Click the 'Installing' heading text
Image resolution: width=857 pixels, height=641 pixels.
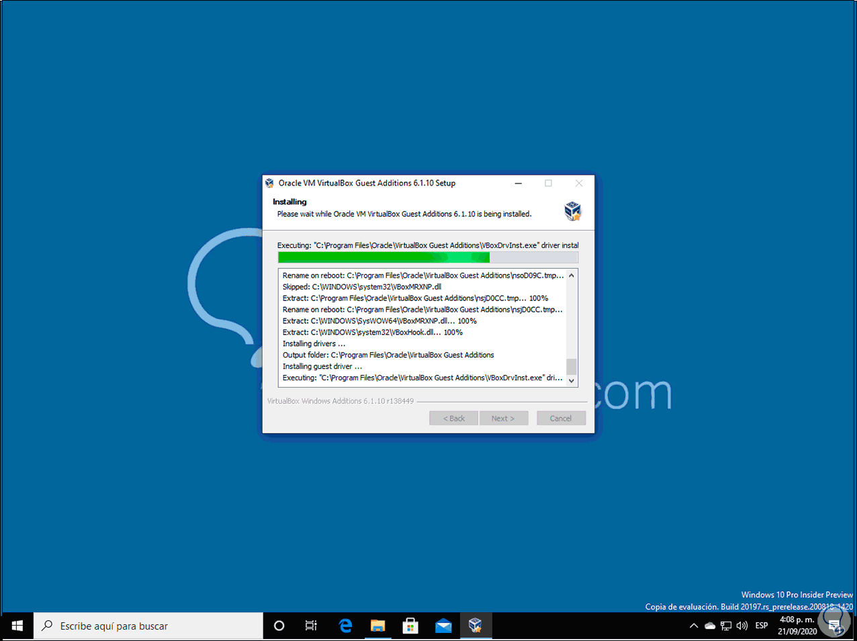click(289, 202)
